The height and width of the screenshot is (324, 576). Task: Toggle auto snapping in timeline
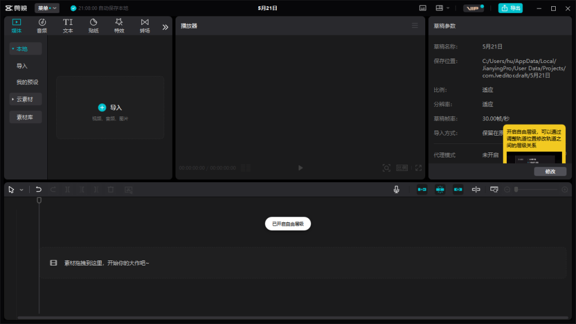[440, 190]
